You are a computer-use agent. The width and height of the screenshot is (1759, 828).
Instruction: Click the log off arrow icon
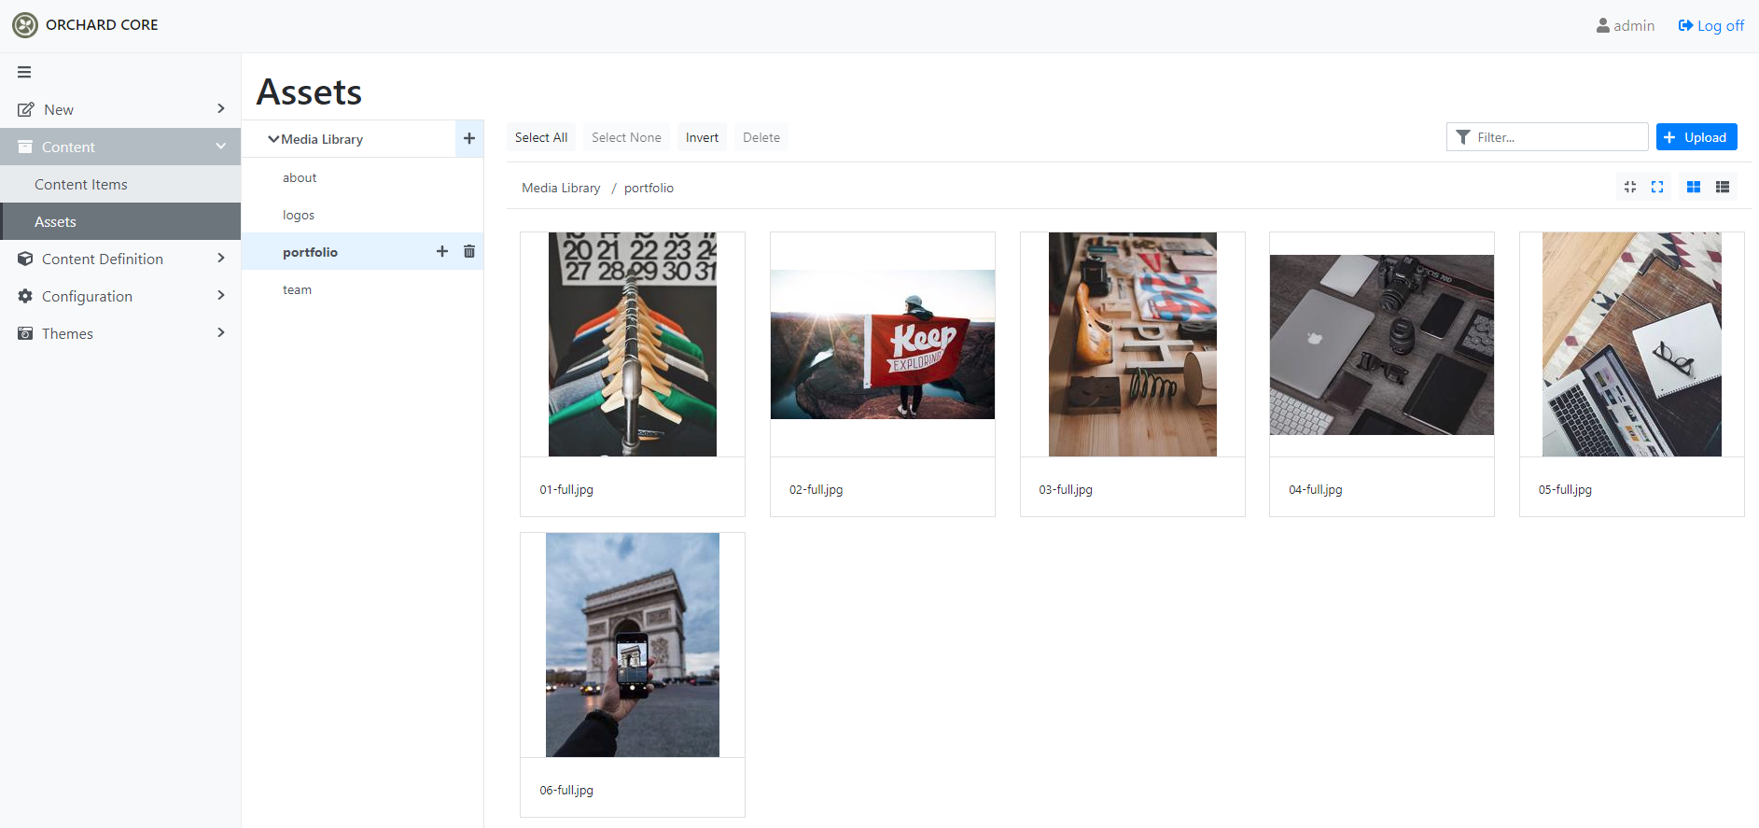coord(1685,25)
